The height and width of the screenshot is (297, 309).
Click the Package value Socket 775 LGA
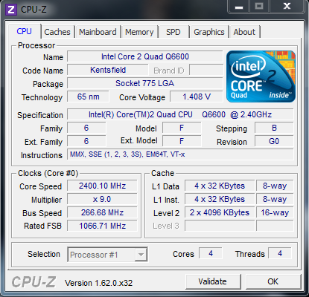click(145, 83)
